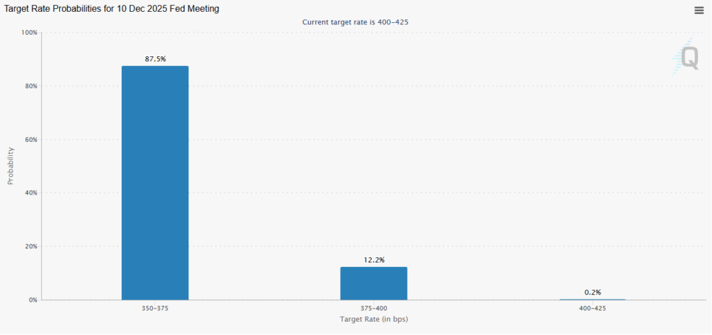
Task: Click the tiny 400-425 probability bar
Action: (592, 300)
